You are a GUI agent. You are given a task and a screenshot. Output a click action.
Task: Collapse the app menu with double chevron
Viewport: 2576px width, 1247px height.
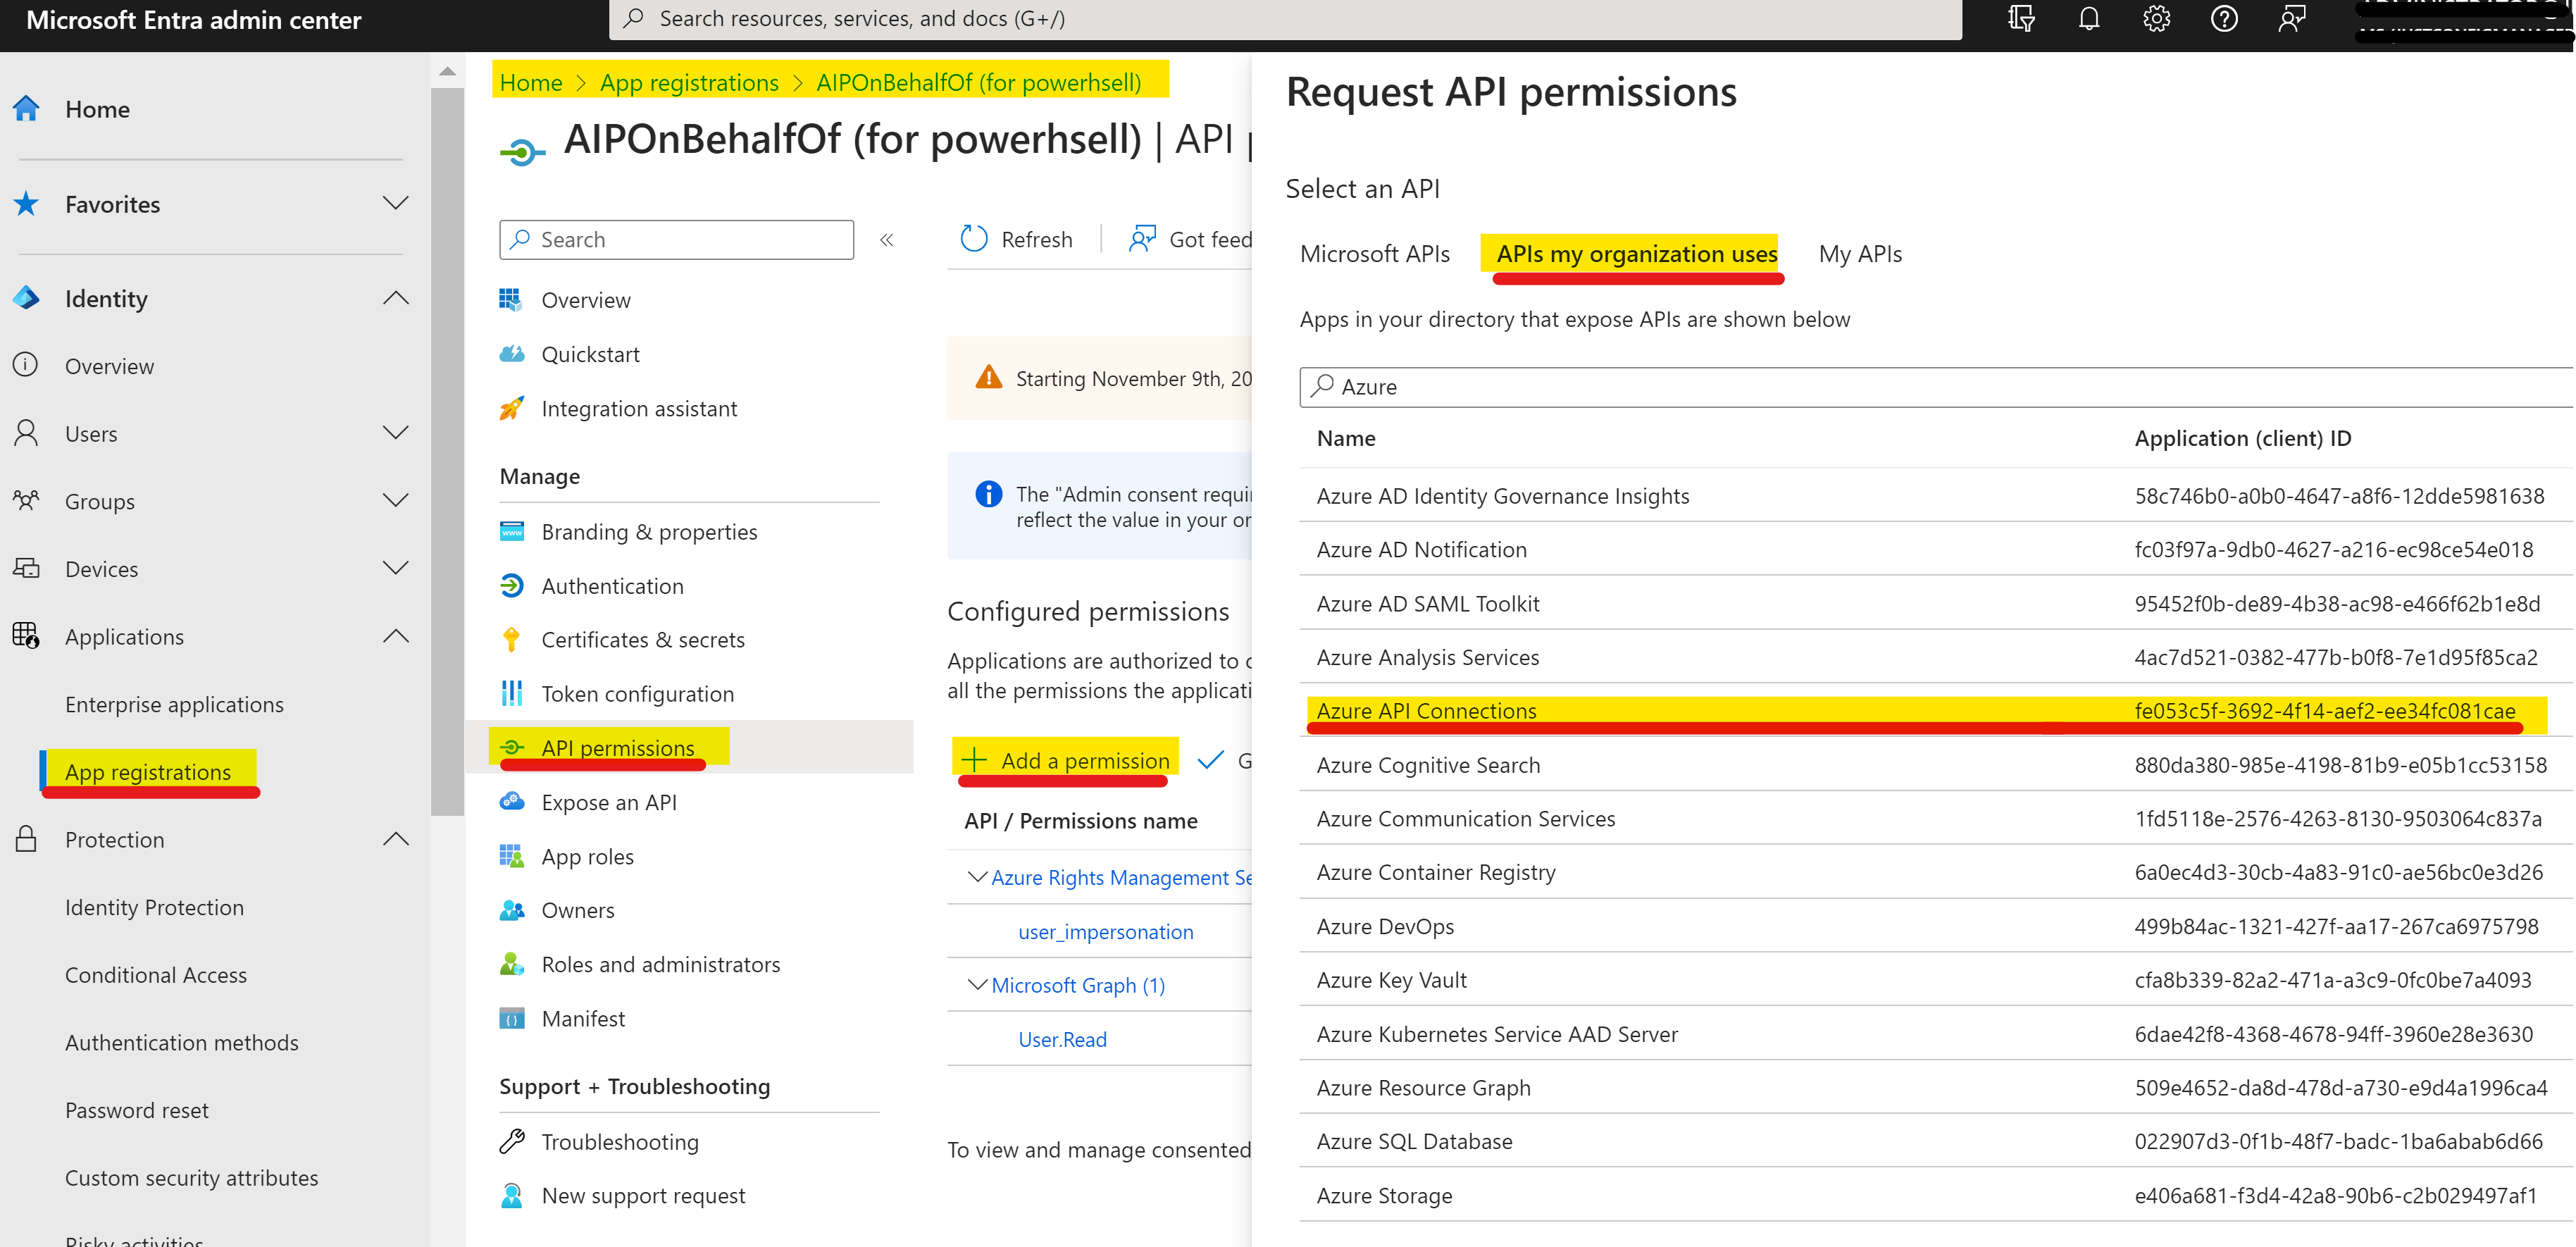point(887,240)
